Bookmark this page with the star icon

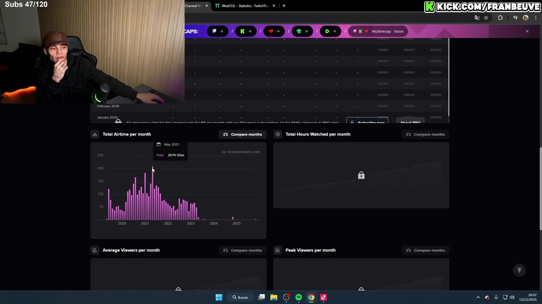point(486,18)
